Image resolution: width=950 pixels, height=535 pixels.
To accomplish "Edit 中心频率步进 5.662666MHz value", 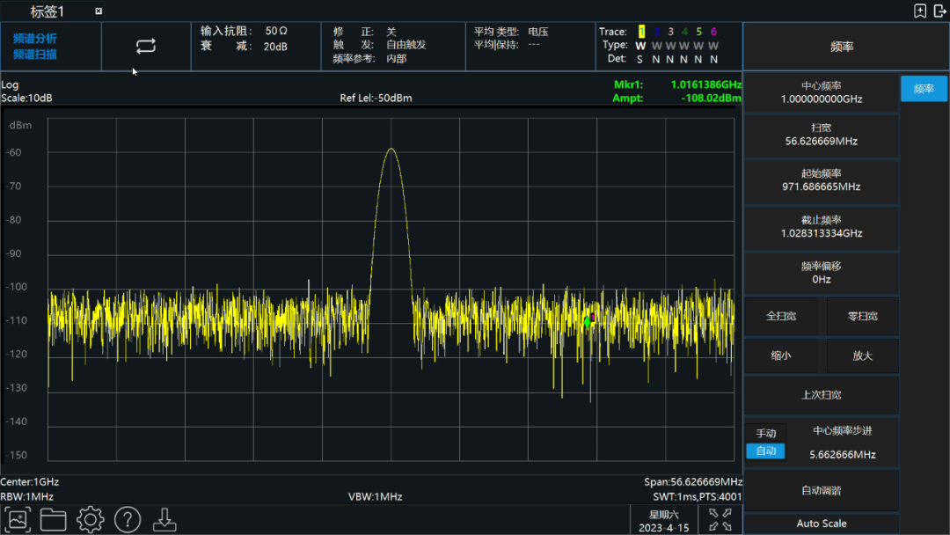I will point(842,454).
